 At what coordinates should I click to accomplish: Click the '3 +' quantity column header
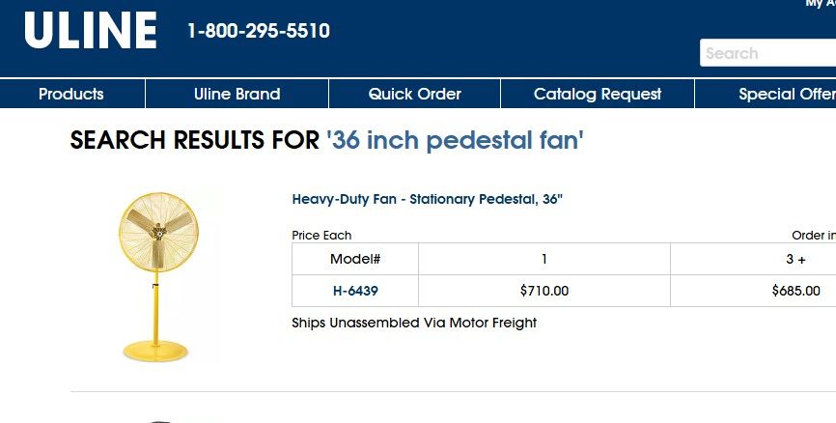click(x=795, y=259)
